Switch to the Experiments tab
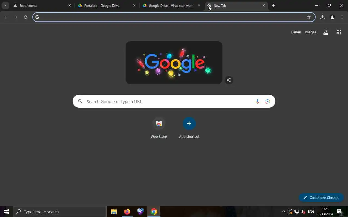 [x=42, y=5]
